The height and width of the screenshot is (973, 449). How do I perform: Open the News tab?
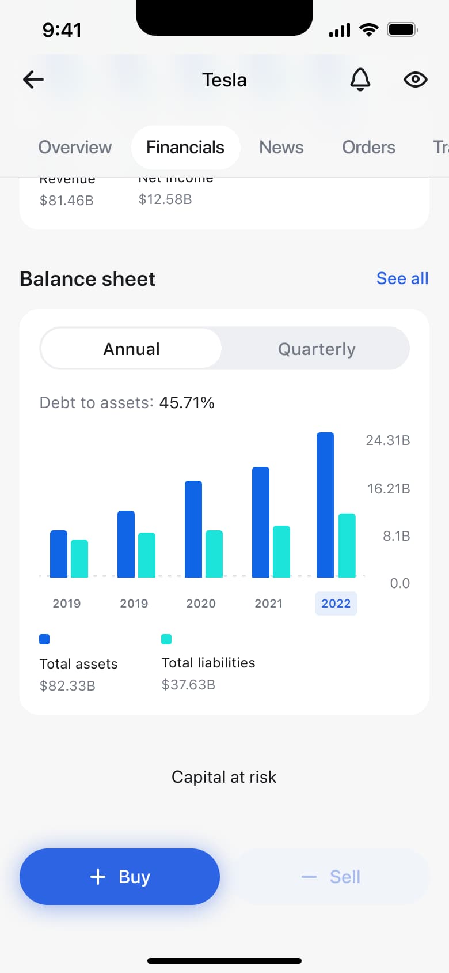pos(281,148)
